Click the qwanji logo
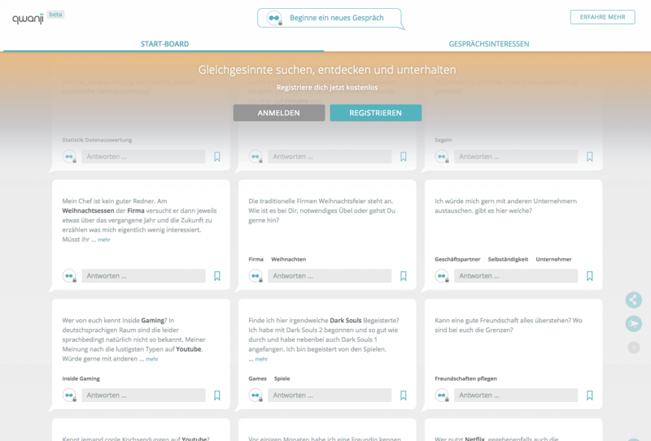 28,18
